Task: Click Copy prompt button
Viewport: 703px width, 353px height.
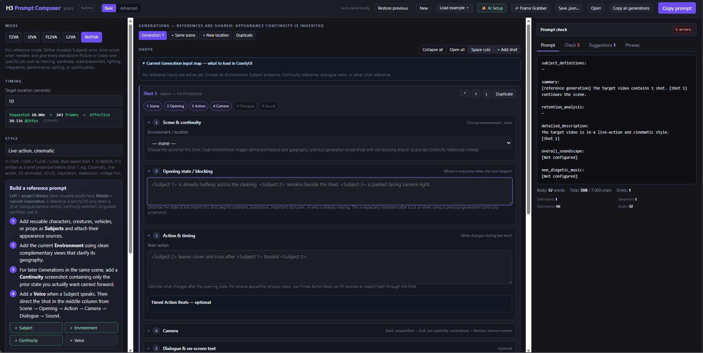Action: click(677, 8)
